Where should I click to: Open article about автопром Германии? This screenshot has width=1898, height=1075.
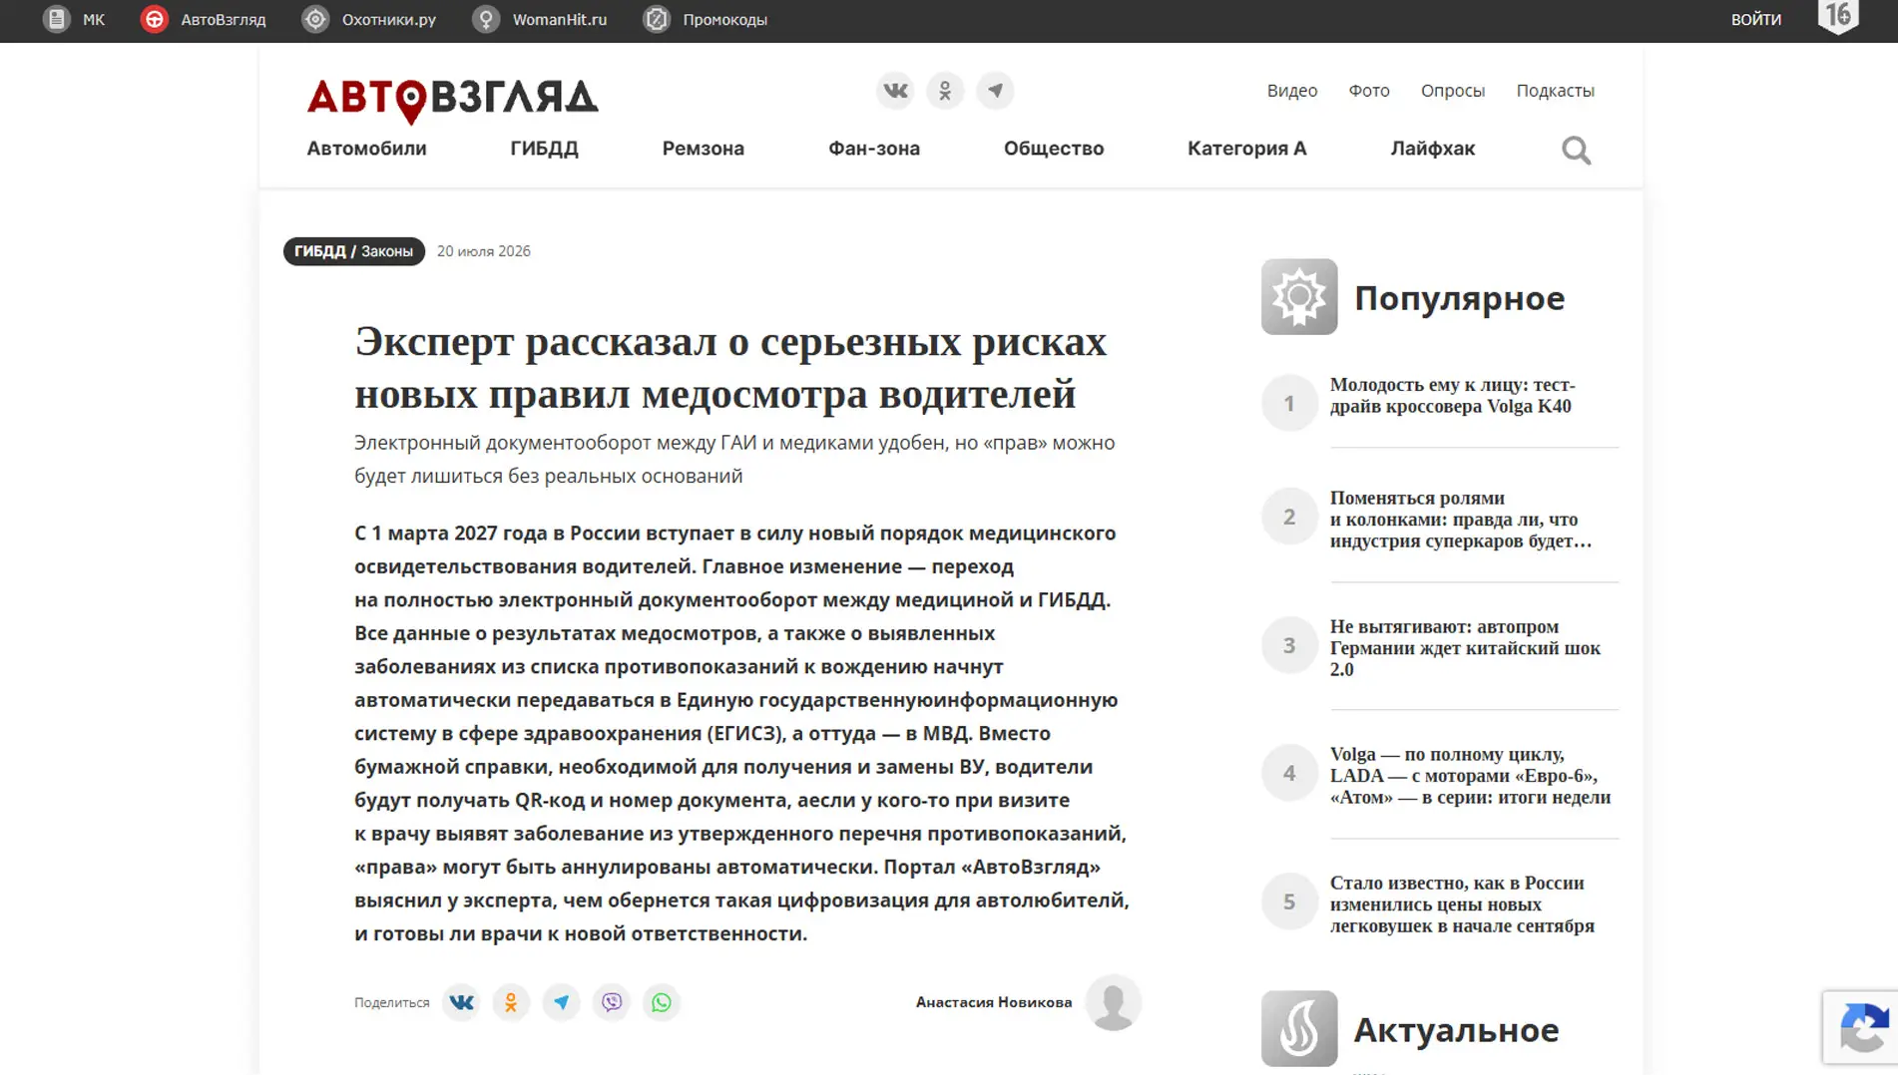coord(1465,648)
